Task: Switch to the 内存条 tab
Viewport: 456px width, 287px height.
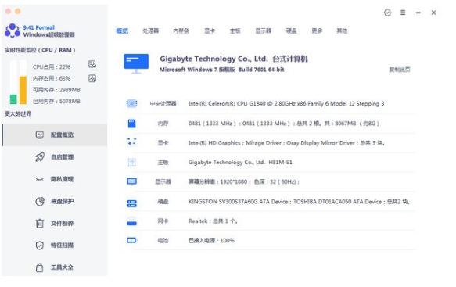Action: (181, 30)
